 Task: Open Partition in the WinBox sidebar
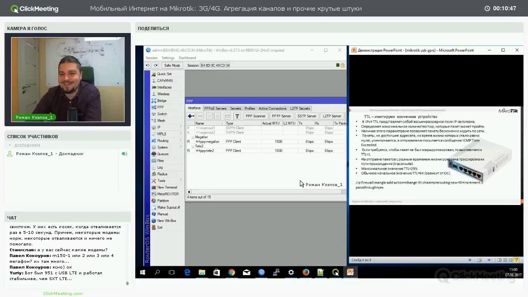pyautogui.click(x=163, y=201)
